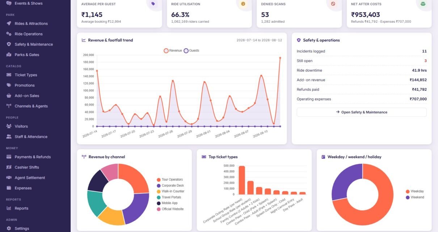This screenshot has width=438, height=232.
Task: Click Open Safety & Maintenance button
Action: [x=362, y=112]
